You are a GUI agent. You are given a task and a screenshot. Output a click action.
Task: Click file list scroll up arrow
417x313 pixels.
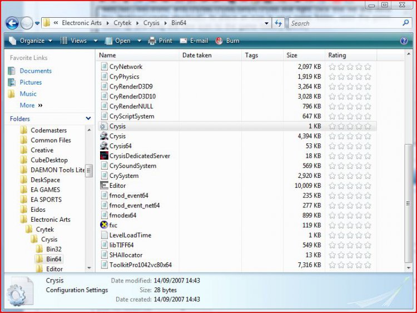coord(409,54)
